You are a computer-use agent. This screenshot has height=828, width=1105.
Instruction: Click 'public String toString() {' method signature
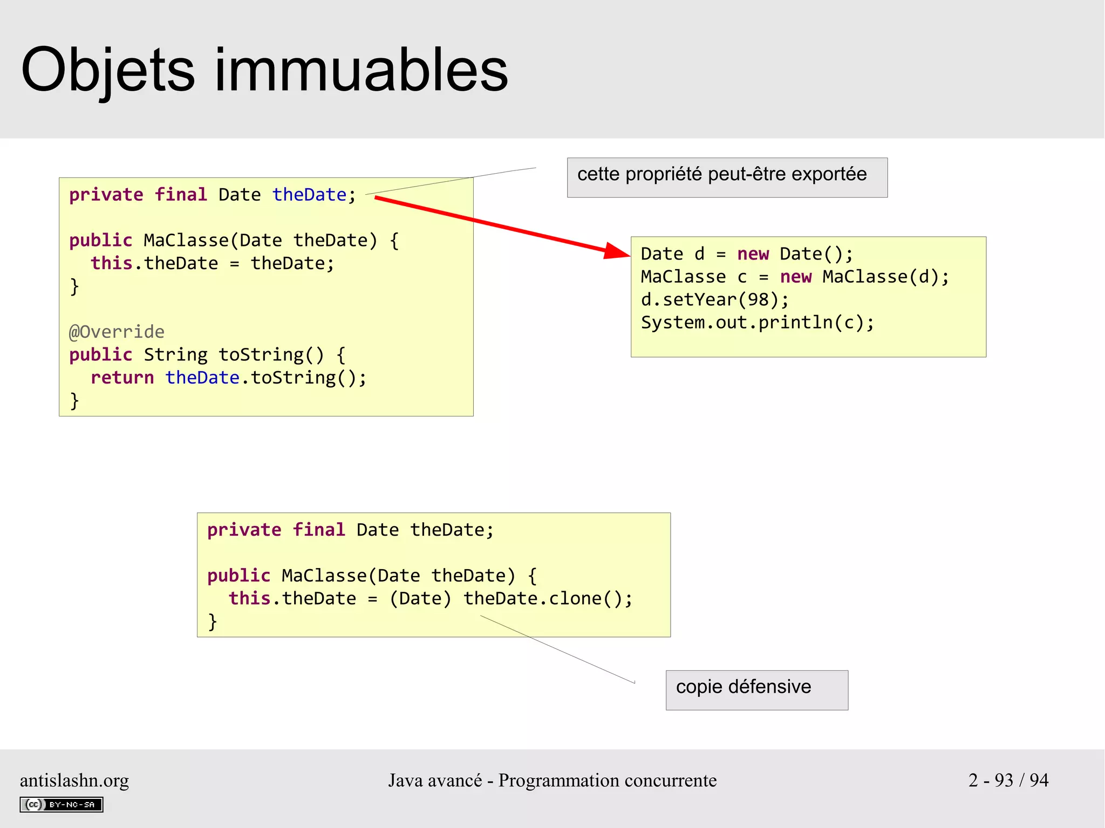click(x=207, y=355)
